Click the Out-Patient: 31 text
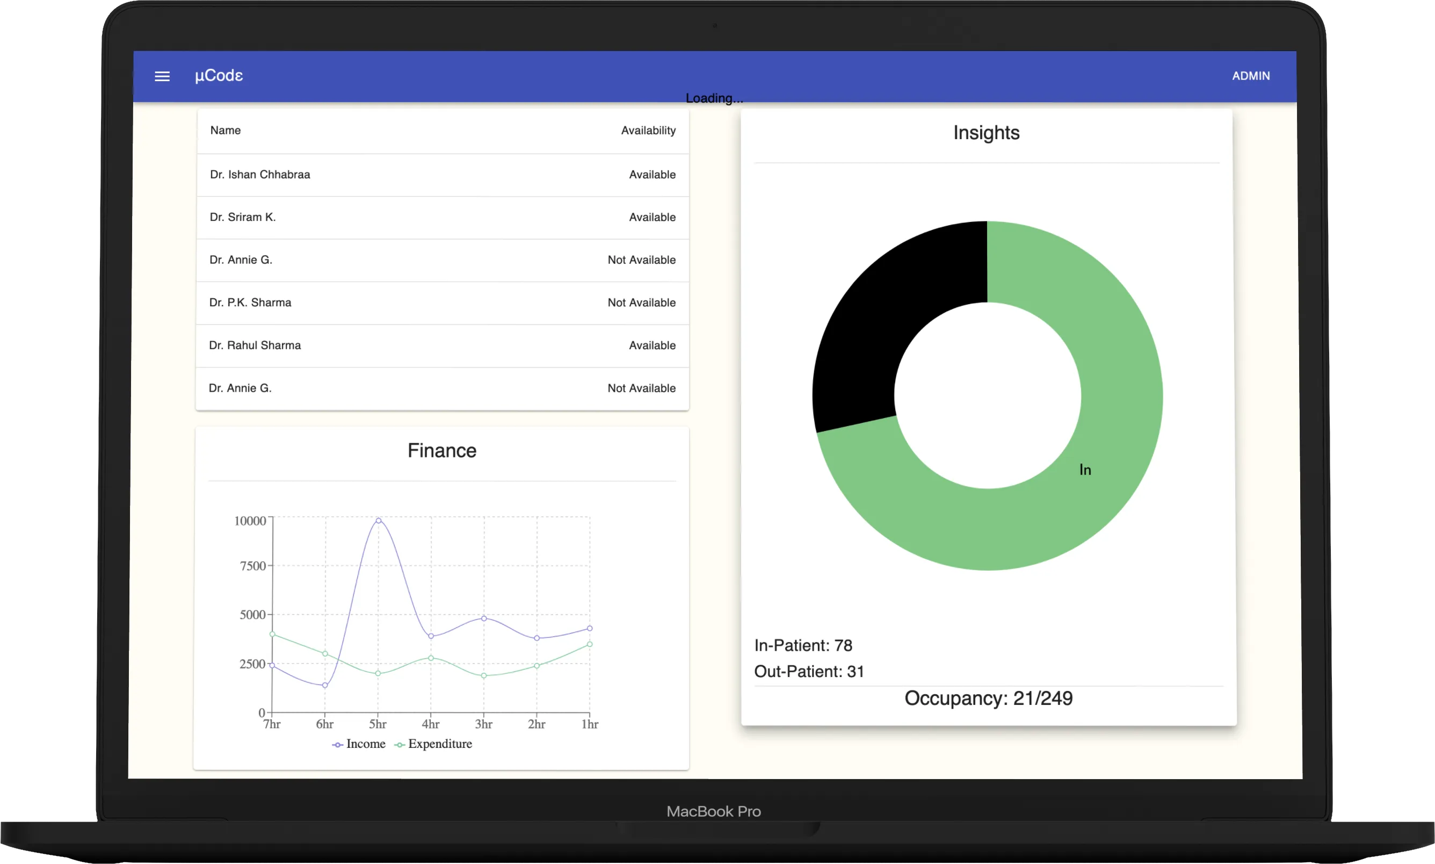 tap(809, 672)
